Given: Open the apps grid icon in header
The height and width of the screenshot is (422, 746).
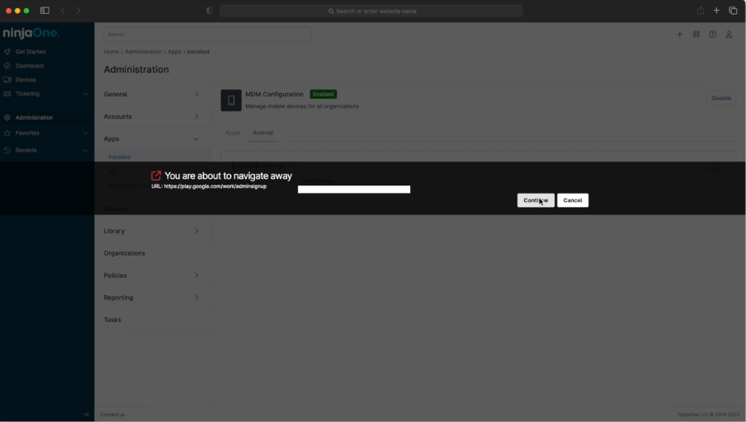Looking at the screenshot, I should coord(696,35).
